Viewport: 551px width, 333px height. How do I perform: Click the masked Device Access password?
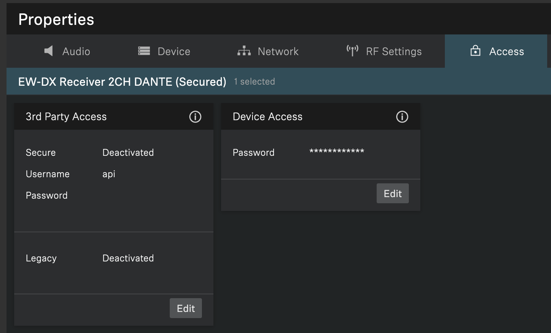point(337,152)
